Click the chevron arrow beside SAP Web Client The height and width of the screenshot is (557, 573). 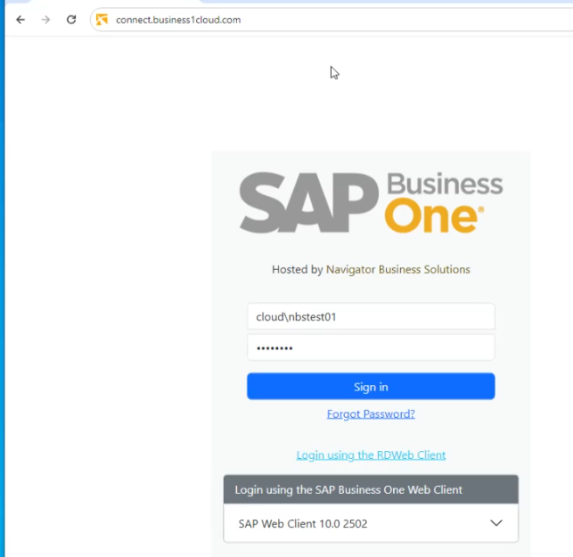coord(496,523)
